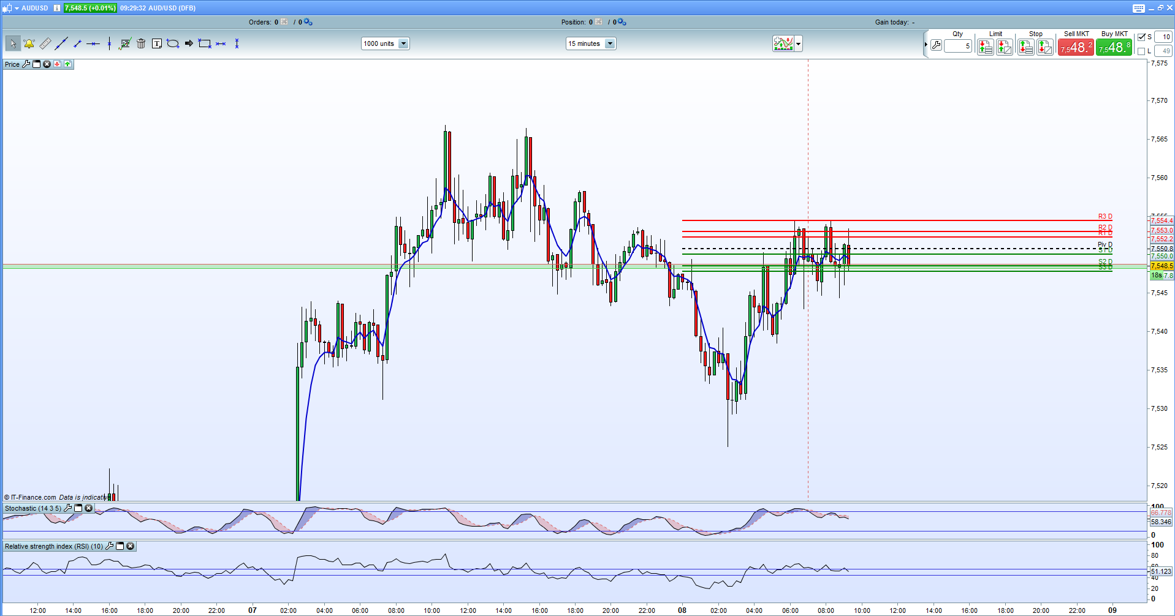Select the ruler measurement tool

[x=45, y=43]
